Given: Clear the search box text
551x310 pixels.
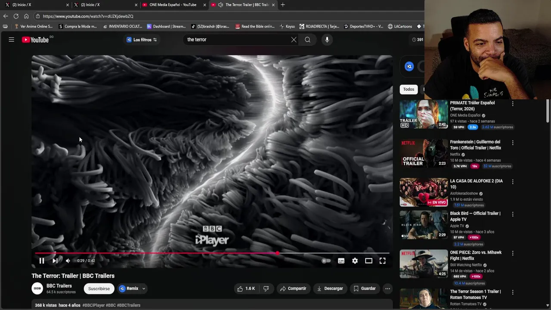Looking at the screenshot, I should tap(294, 40).
